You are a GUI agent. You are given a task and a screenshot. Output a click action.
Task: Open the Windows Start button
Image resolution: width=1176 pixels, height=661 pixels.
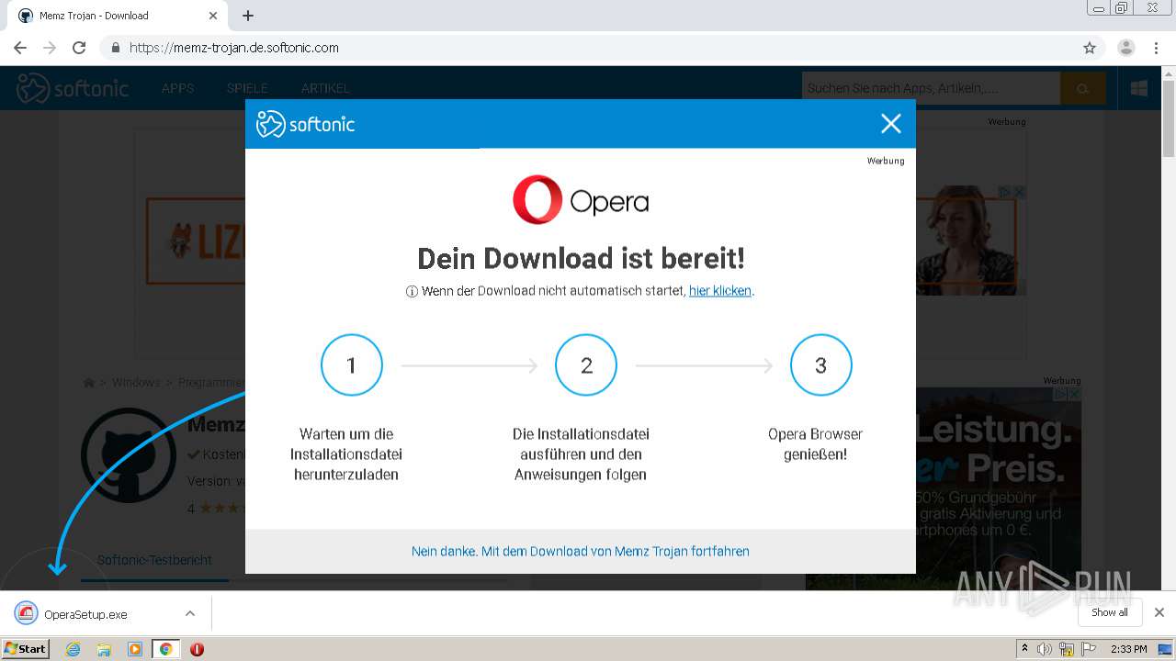(26, 648)
